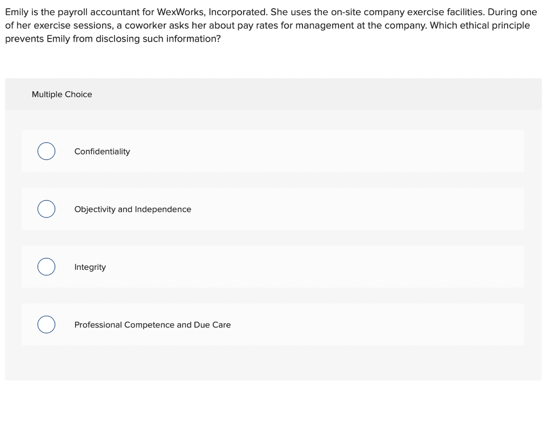This screenshot has width=553, height=421.
Task: Mark the Integrity radio button
Action: click(46, 267)
